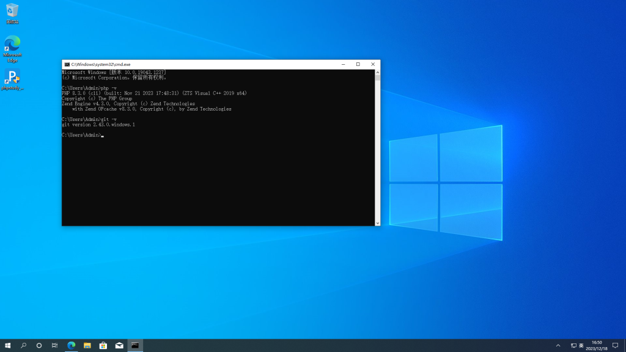Open the Mail app from the taskbar
Viewport: 626px width, 352px height.
click(x=119, y=346)
